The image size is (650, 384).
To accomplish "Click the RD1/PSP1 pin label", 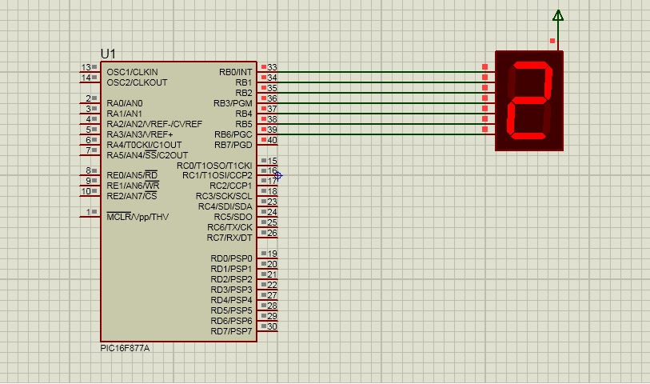I will tap(231, 269).
